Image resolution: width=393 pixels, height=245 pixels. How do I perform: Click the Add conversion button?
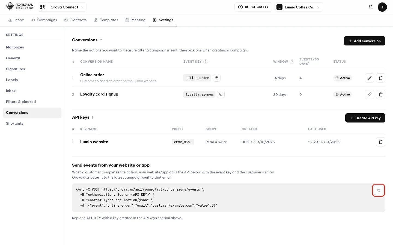coord(365,41)
